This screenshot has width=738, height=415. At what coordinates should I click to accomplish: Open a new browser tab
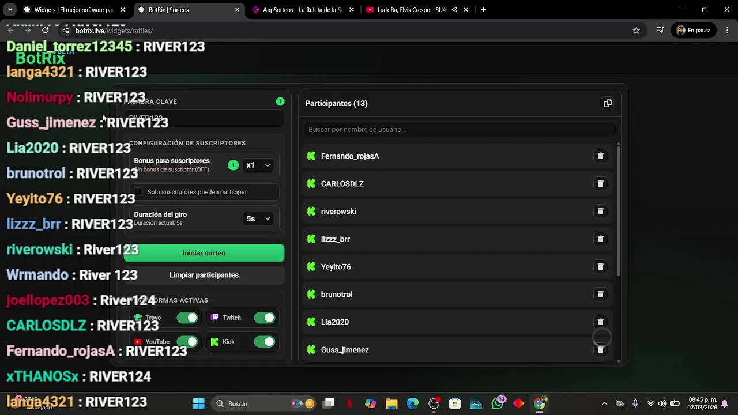click(483, 10)
